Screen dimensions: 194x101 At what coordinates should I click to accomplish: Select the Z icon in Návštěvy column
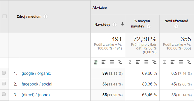95,62
